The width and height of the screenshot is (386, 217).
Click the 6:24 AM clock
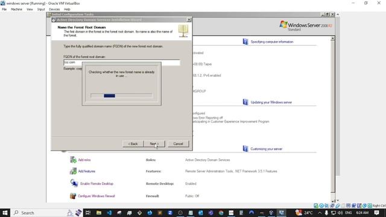click(362, 213)
